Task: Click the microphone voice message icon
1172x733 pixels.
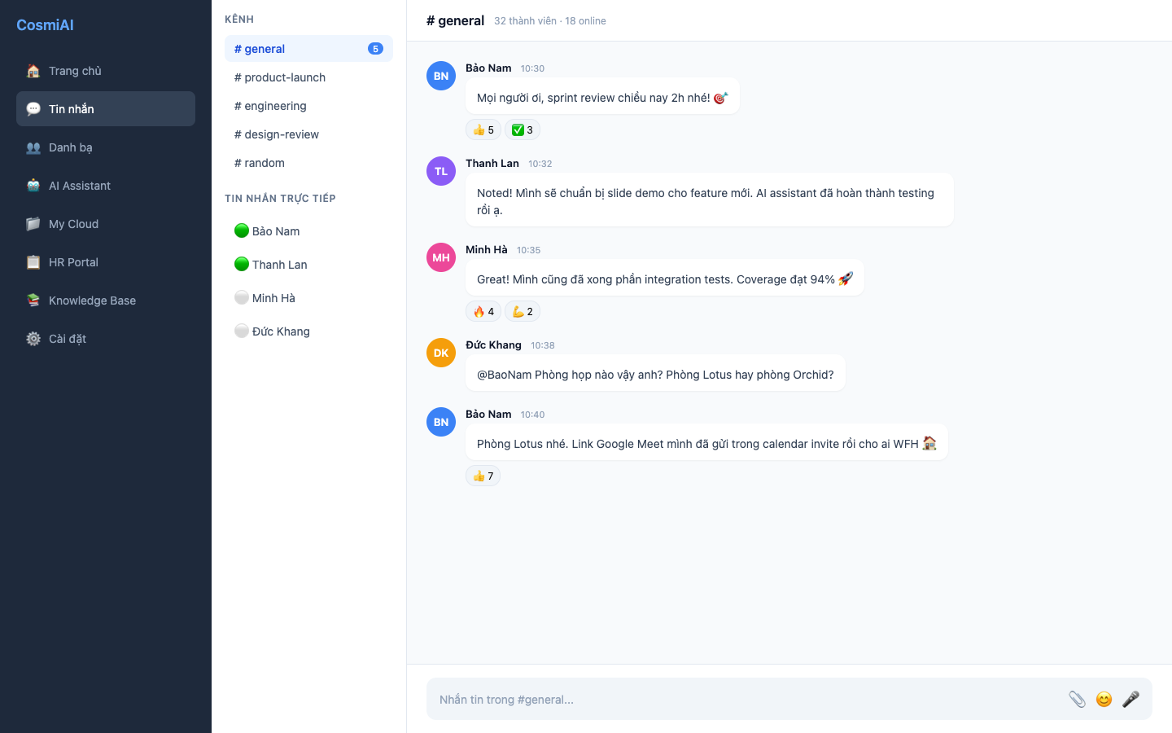Action: tap(1130, 699)
